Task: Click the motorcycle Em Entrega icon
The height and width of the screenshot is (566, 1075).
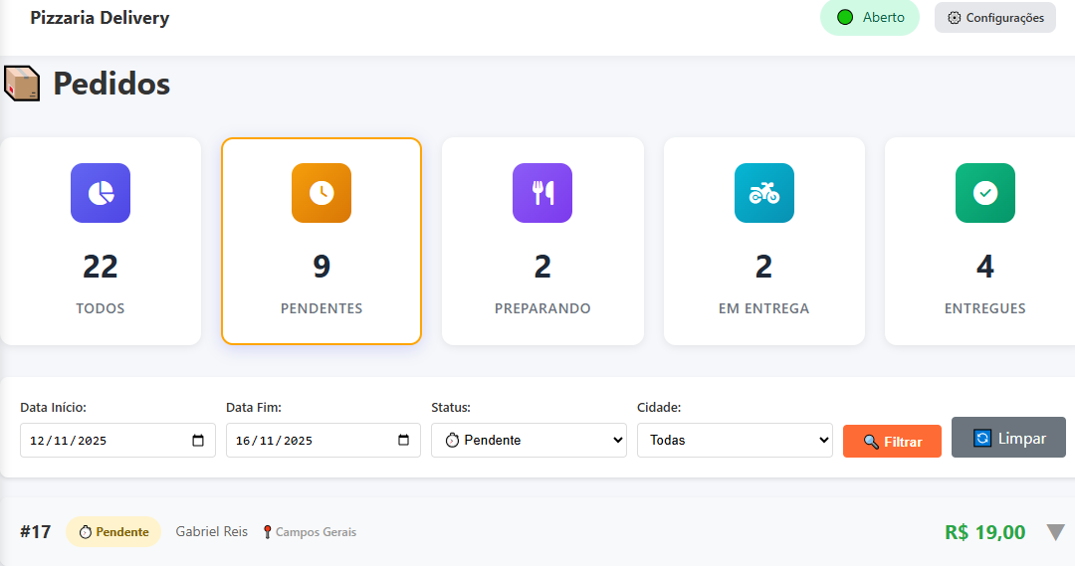Action: pos(763,193)
